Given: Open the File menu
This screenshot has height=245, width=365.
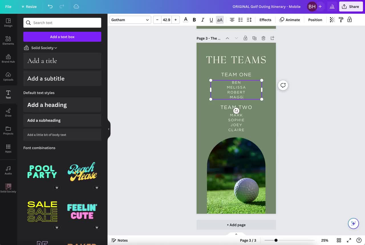Looking at the screenshot, I should click(8, 7).
